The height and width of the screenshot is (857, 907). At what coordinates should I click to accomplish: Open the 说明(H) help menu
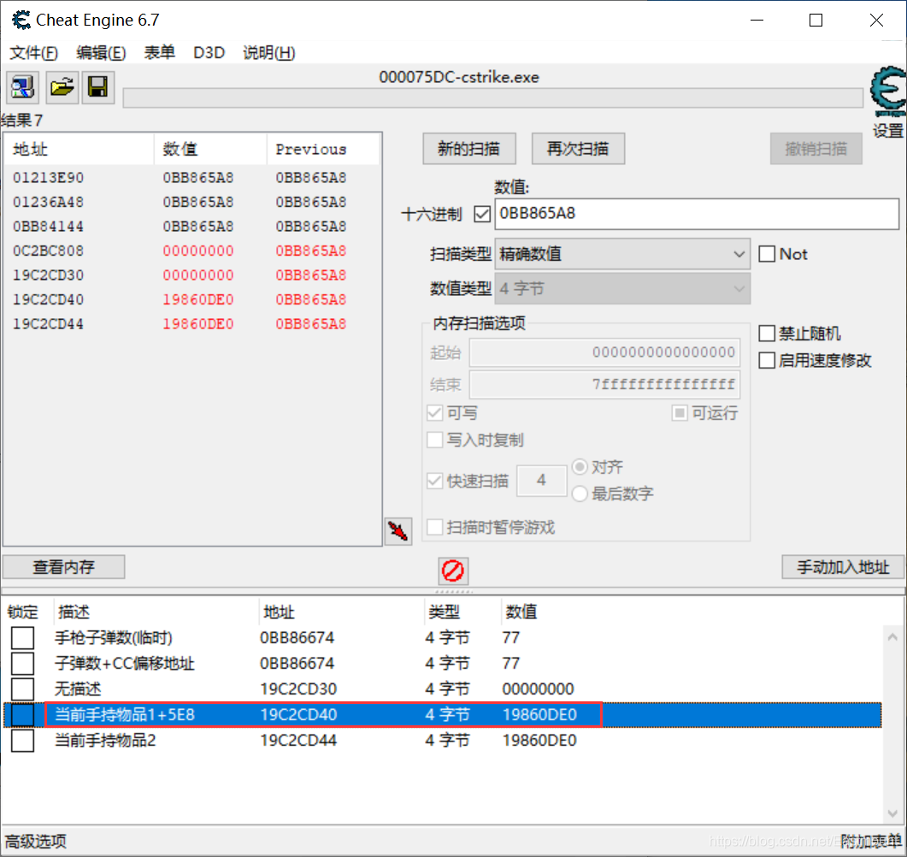coord(269,53)
